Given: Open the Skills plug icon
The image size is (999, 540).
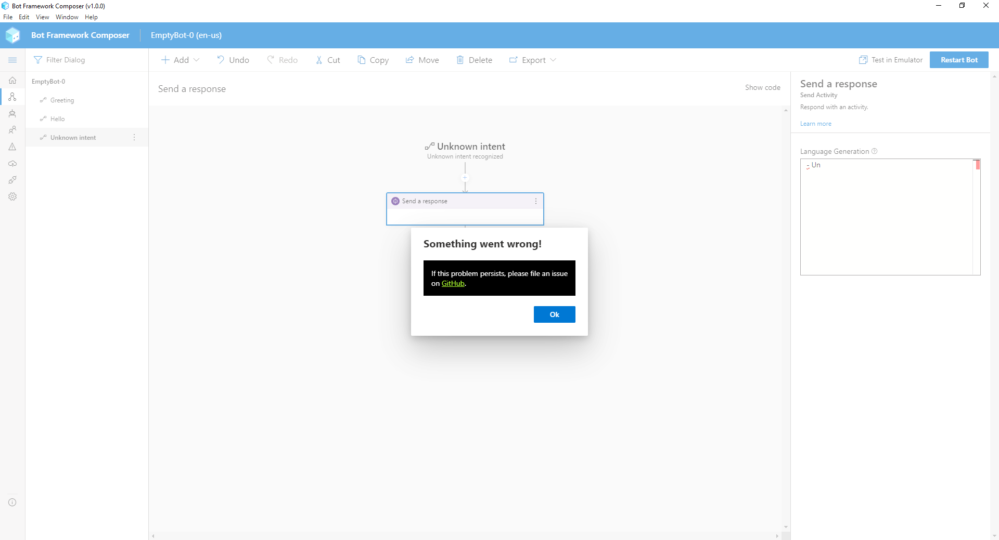Looking at the screenshot, I should 12,180.
